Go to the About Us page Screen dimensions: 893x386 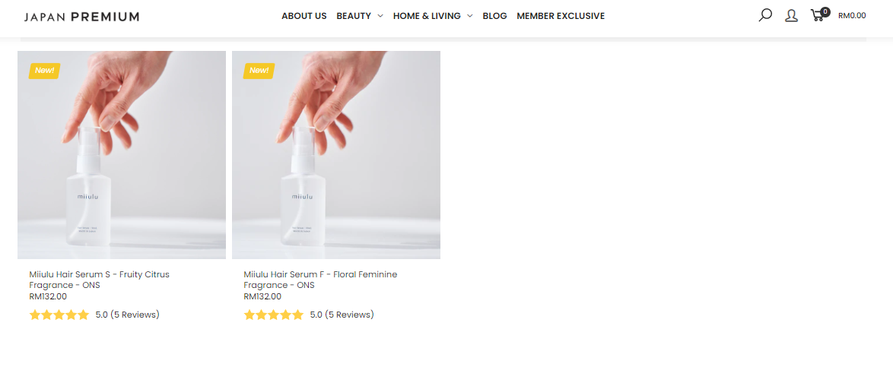pyautogui.click(x=304, y=16)
